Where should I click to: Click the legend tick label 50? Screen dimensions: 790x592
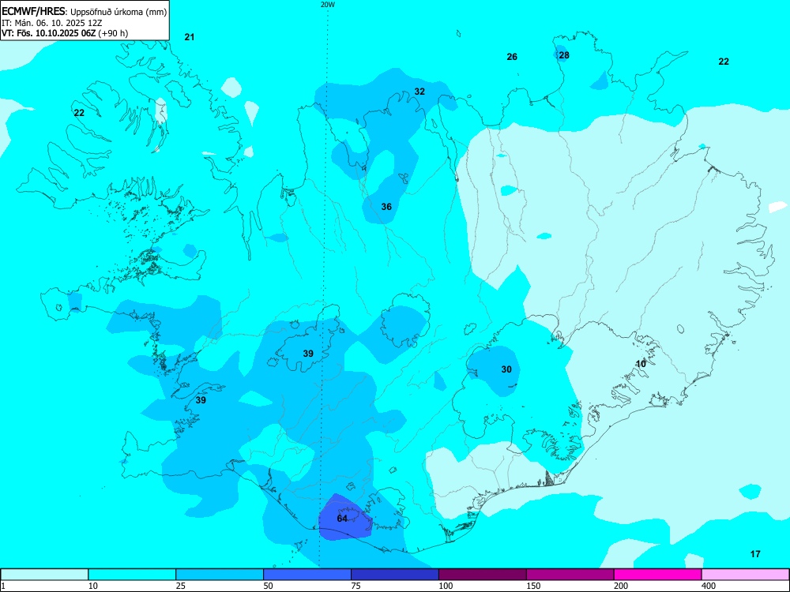point(268,586)
